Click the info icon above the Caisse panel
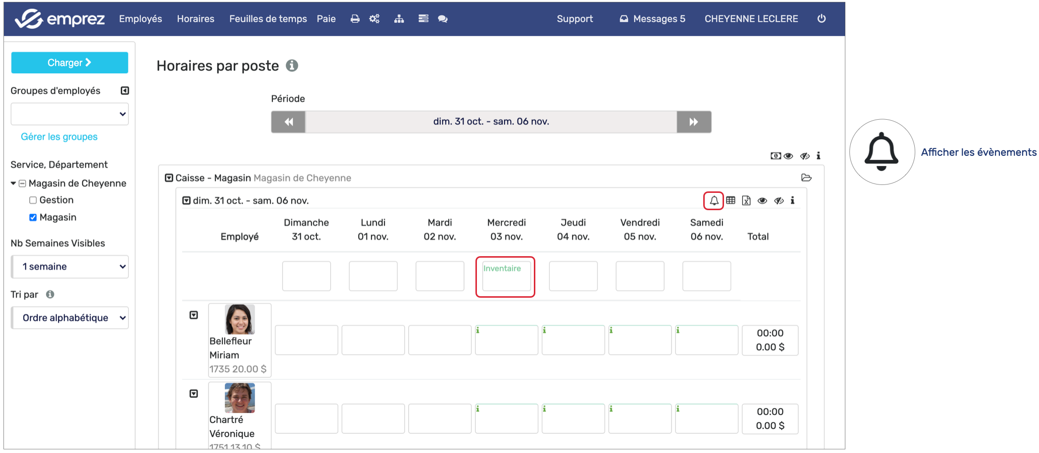 [x=819, y=156]
